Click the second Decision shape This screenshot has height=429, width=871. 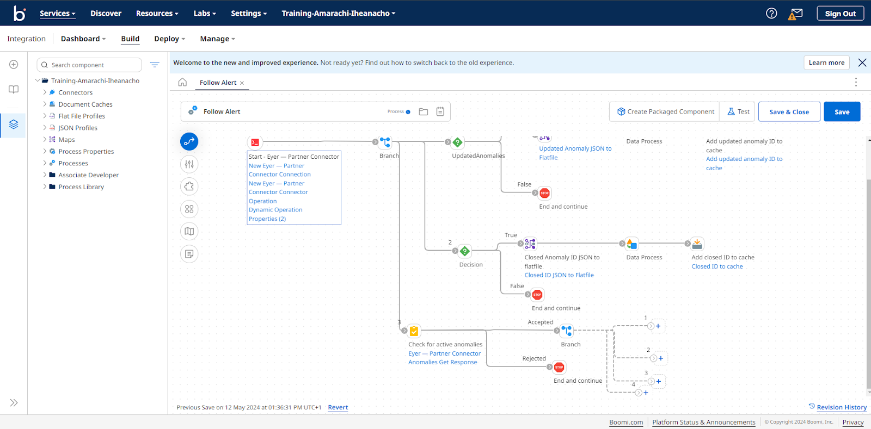(465, 251)
